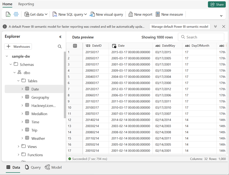
Task: Click the ABC type icon beside DateBKey
Action: click(158, 46)
